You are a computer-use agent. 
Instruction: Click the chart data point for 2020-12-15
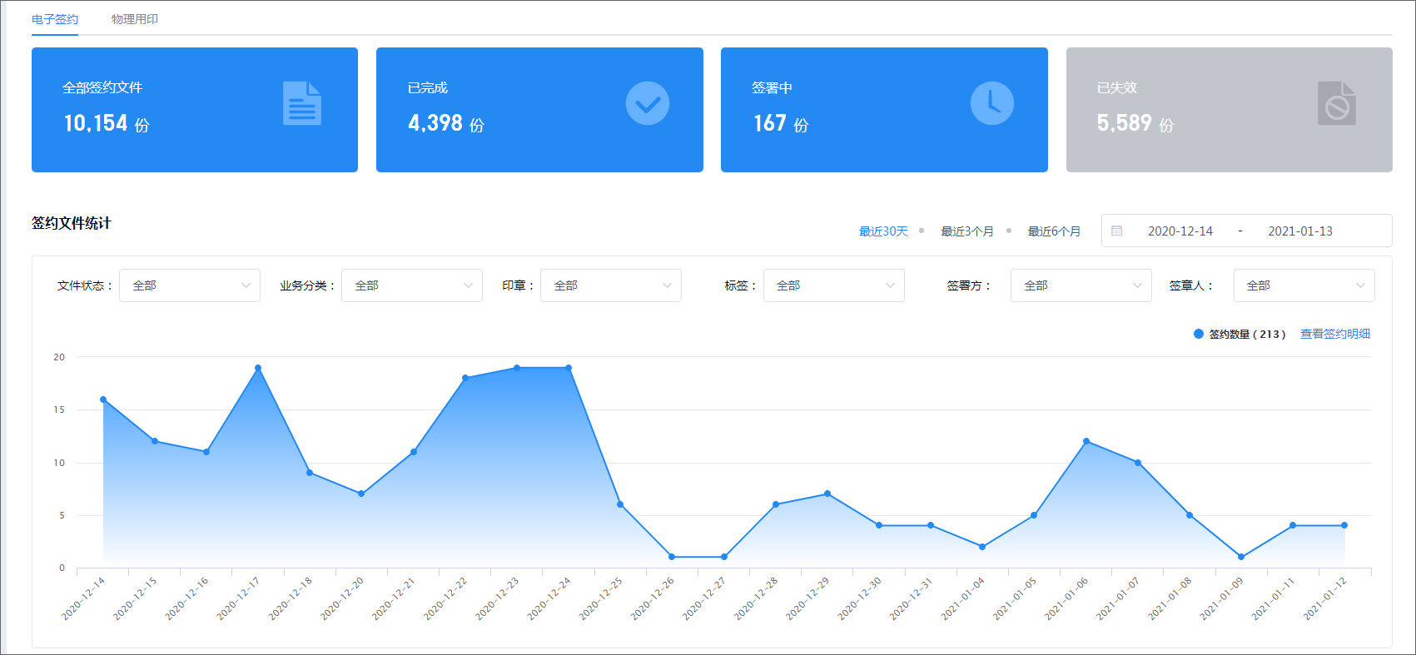tap(155, 441)
